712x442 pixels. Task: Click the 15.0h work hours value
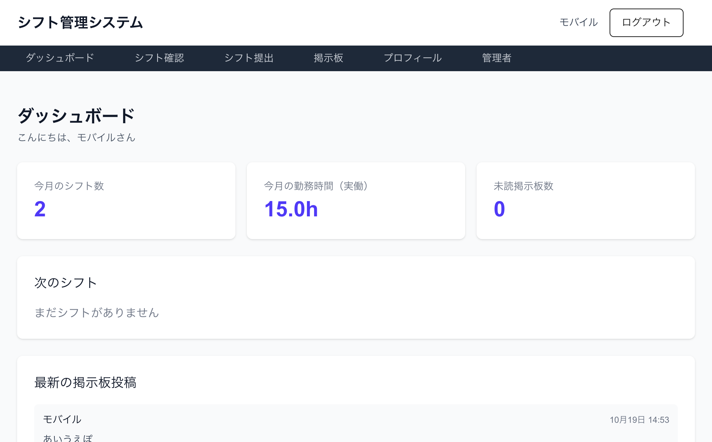(291, 209)
